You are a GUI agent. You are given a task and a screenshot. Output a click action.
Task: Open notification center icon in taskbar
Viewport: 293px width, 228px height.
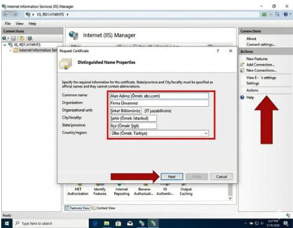pos(286,223)
